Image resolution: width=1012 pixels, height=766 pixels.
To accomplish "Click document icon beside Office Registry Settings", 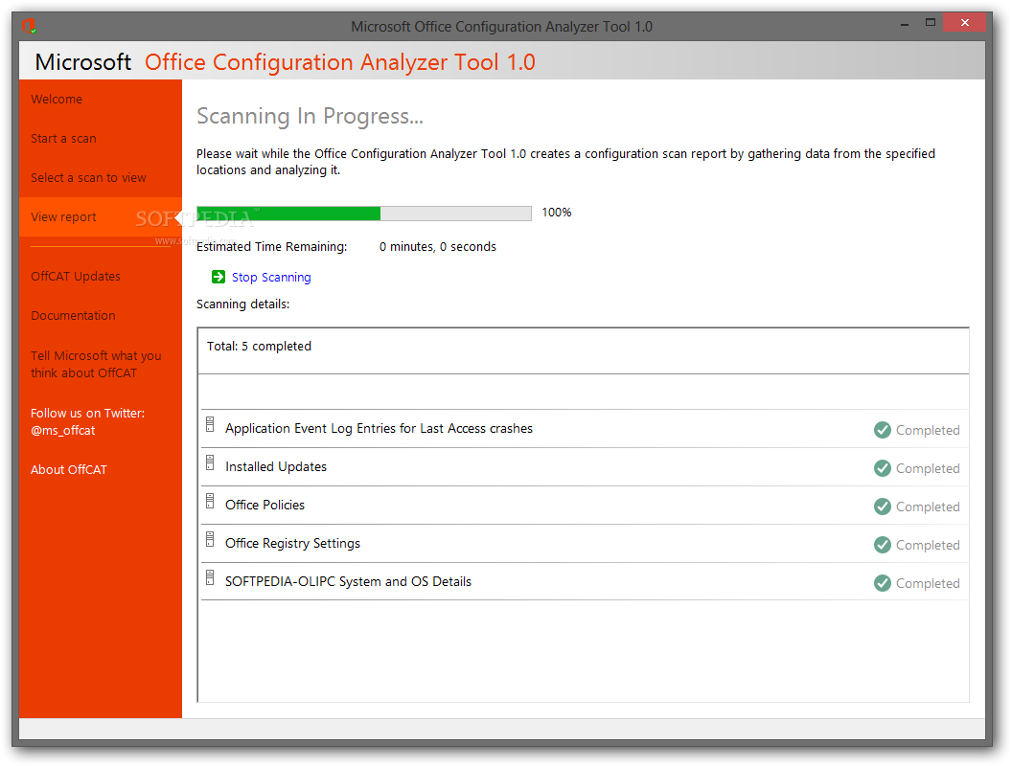I will click(x=210, y=539).
